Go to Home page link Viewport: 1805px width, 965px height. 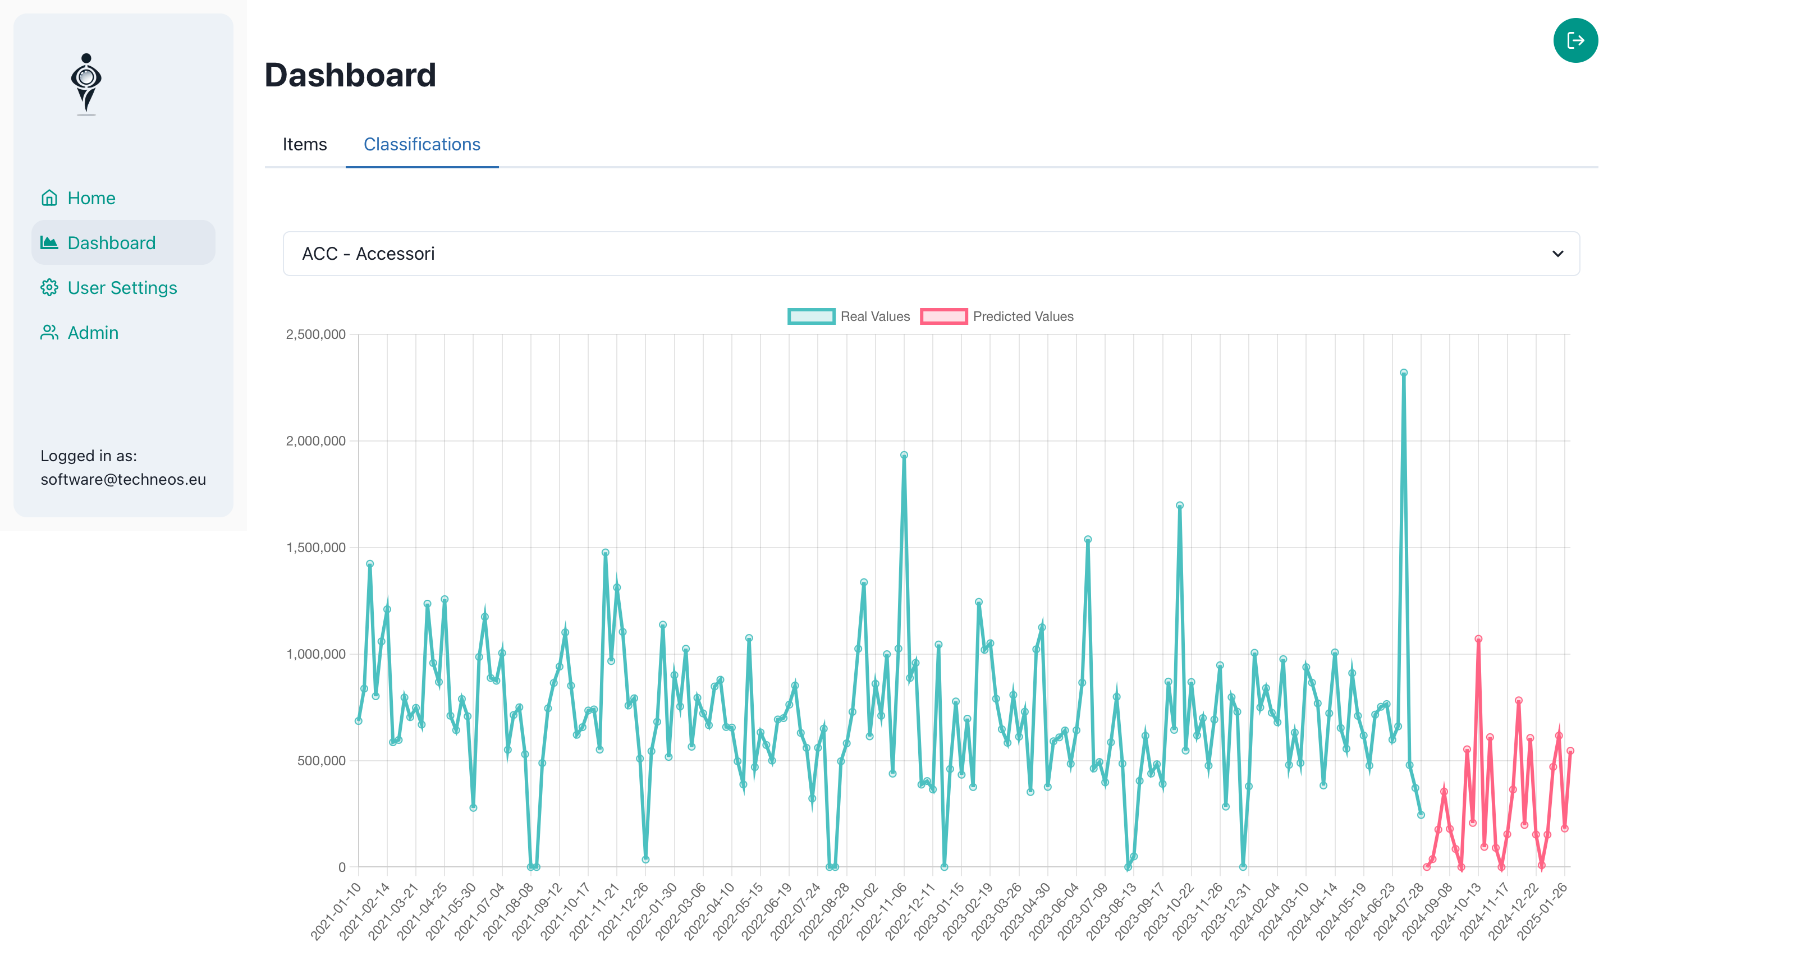[91, 198]
